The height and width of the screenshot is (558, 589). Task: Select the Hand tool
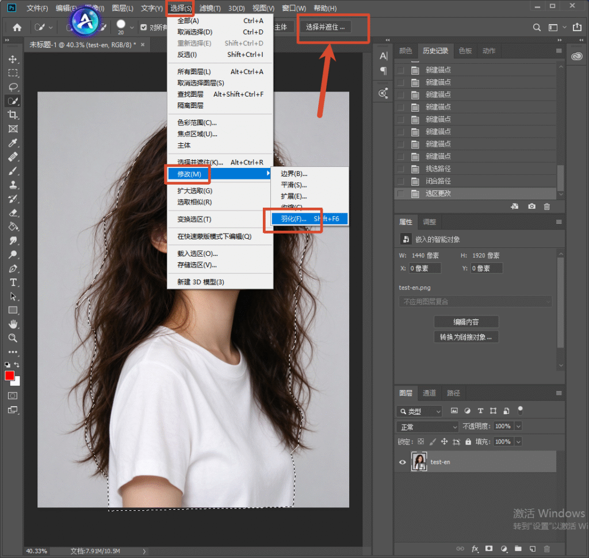coord(13,324)
